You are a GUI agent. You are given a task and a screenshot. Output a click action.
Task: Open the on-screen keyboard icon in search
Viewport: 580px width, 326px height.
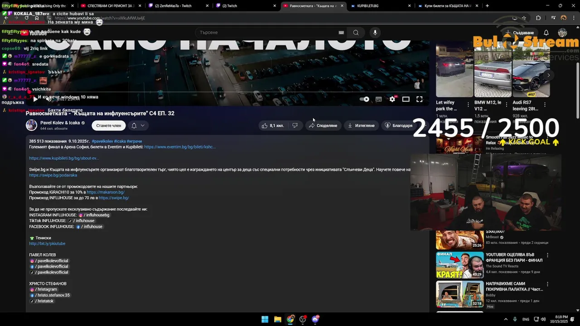[x=341, y=33]
